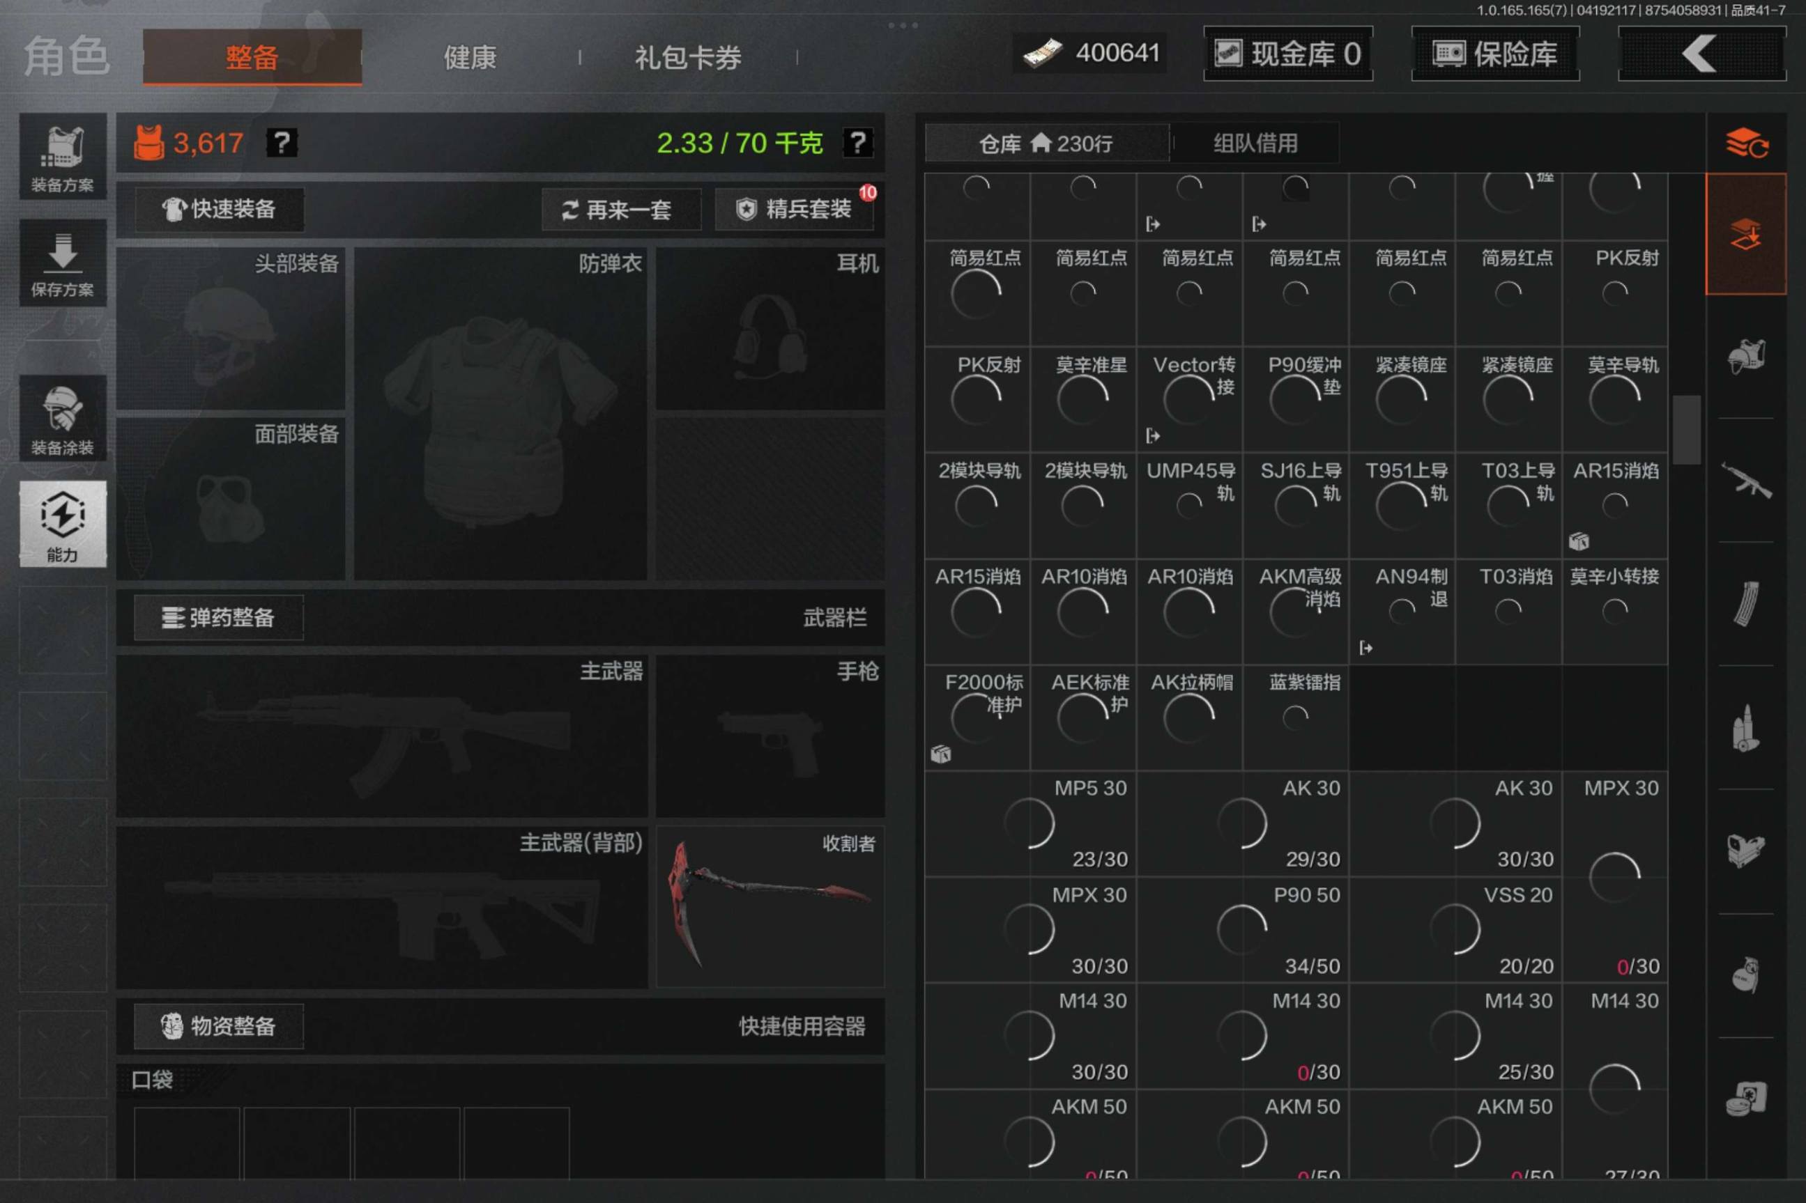The height and width of the screenshot is (1203, 1806).
Task: Filter warehouse by grenade category icon
Action: point(1745,975)
